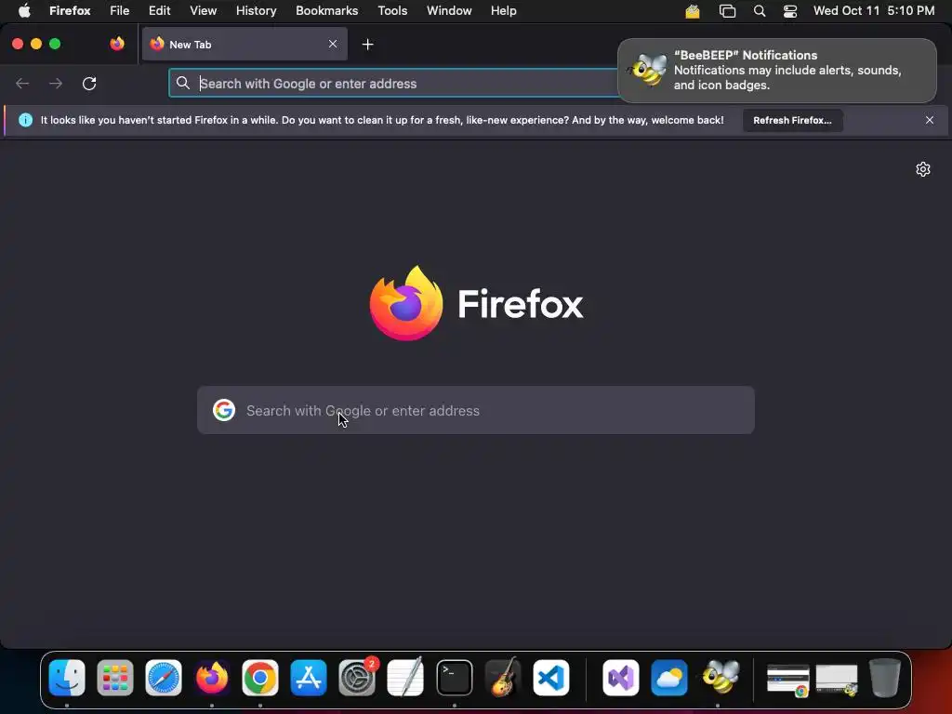952x714 pixels.
Task: Open the BeeBEEP Notifications banner
Action: pyautogui.click(x=777, y=71)
